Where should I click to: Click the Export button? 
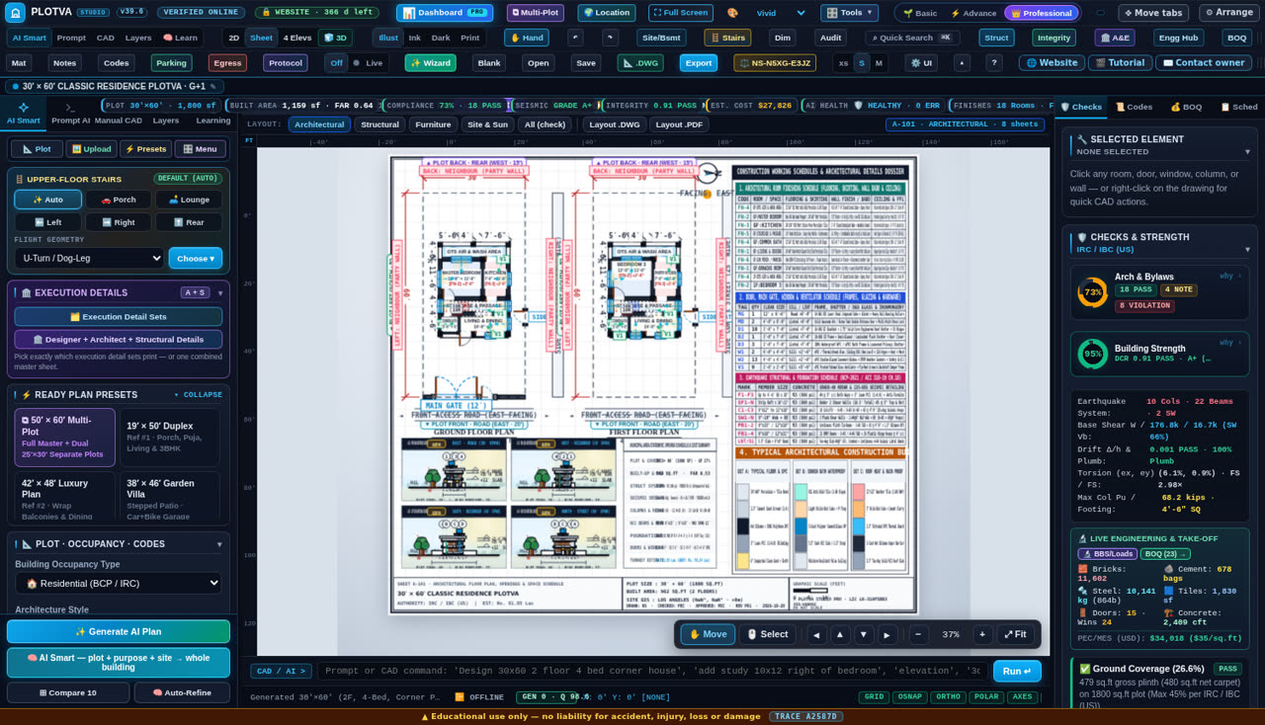point(699,62)
